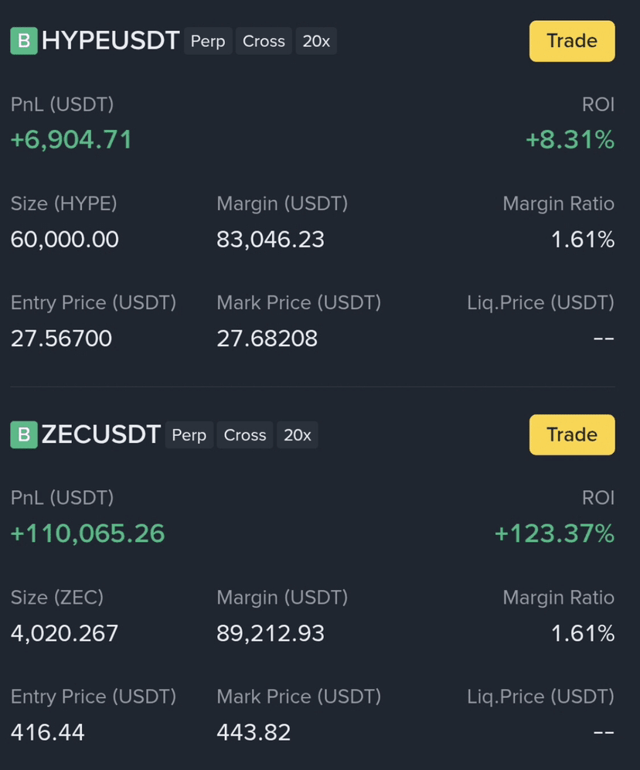Select HYPEUSDT margin value 83,046.23
640x770 pixels.
(271, 240)
